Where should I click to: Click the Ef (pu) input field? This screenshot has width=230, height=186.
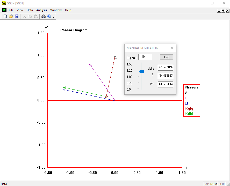[145, 57]
